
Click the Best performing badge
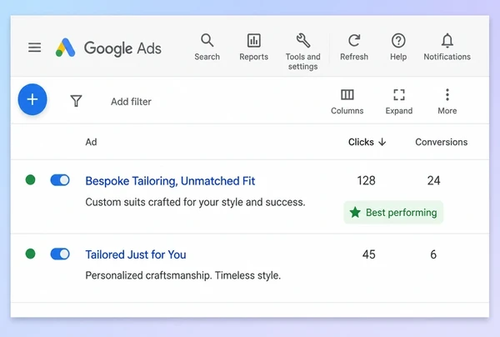393,212
